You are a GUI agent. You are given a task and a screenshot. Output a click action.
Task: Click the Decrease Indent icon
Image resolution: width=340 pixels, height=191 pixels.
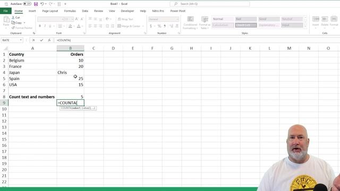tap(107, 26)
